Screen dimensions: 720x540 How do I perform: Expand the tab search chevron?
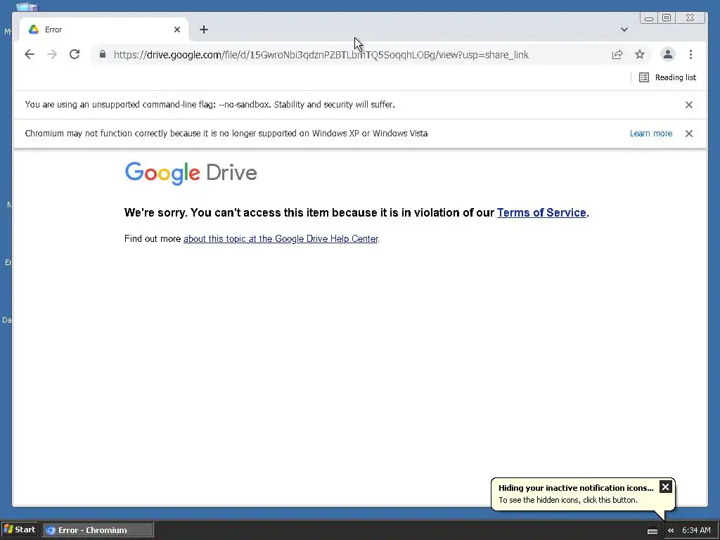(624, 30)
